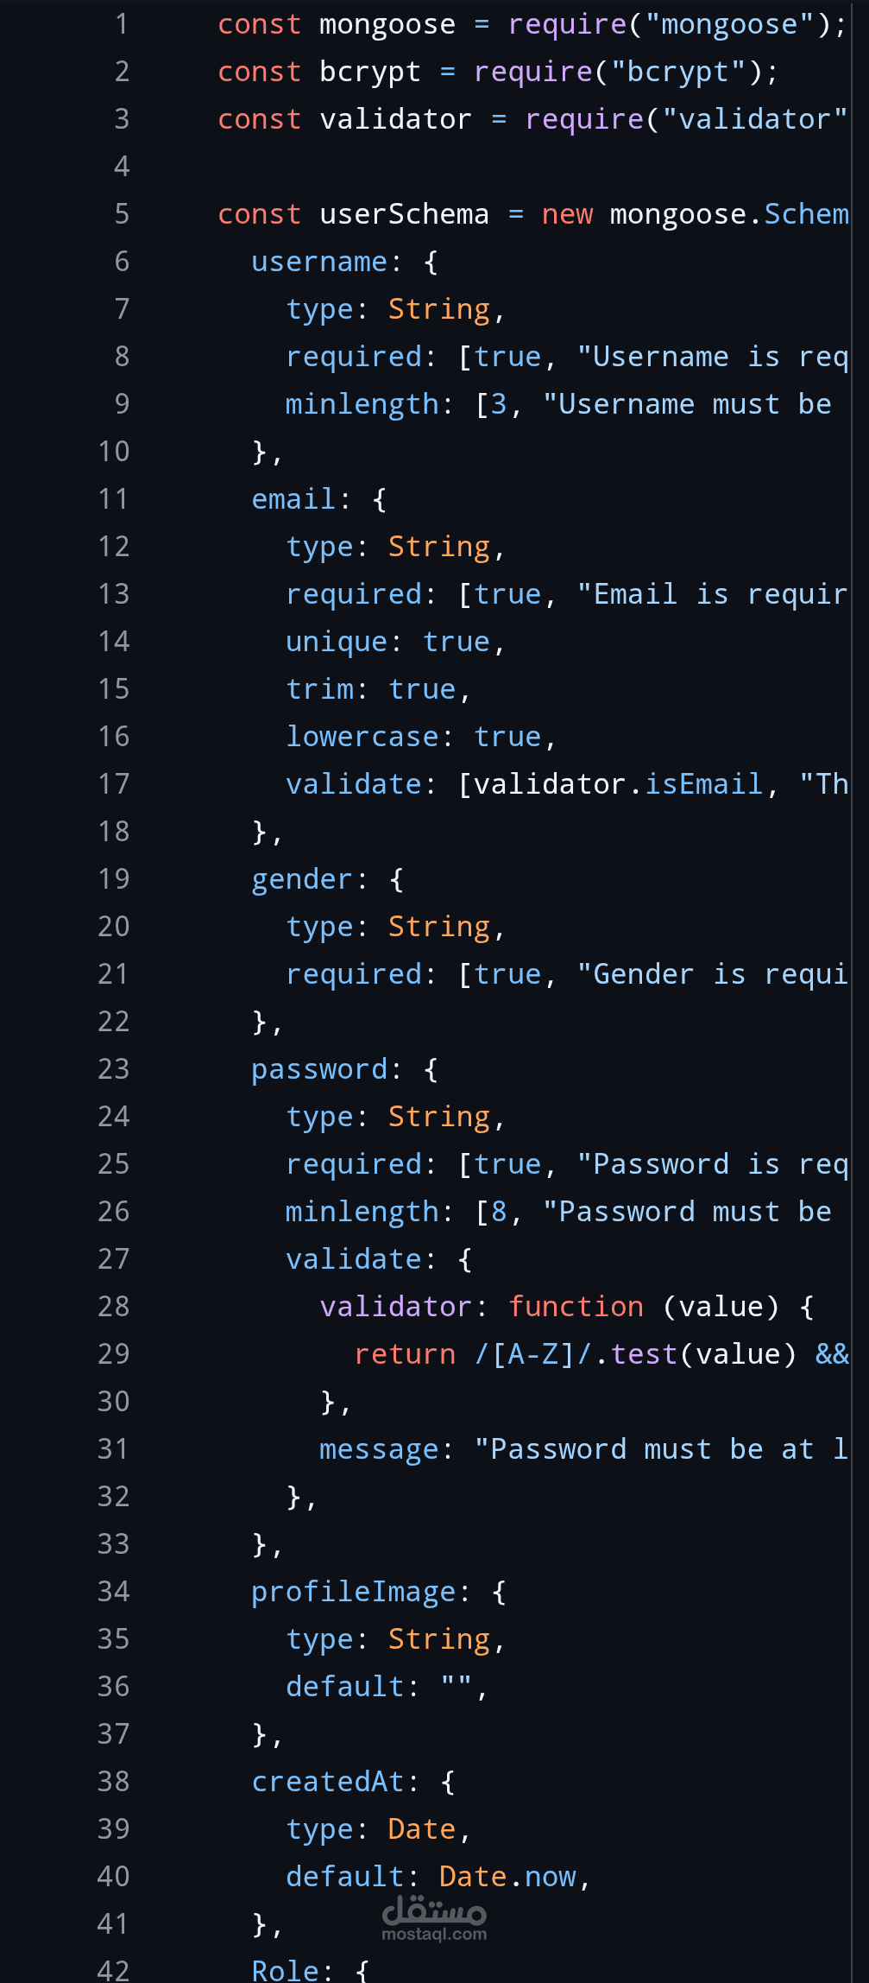
Task: Click the username field key
Action: click(x=319, y=262)
